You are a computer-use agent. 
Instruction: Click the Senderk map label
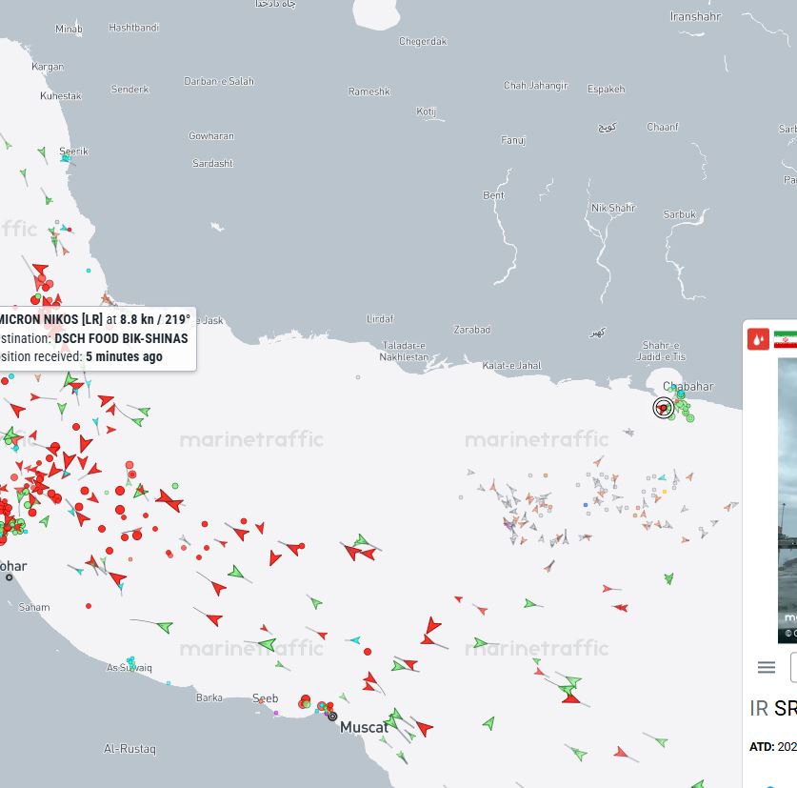click(130, 90)
